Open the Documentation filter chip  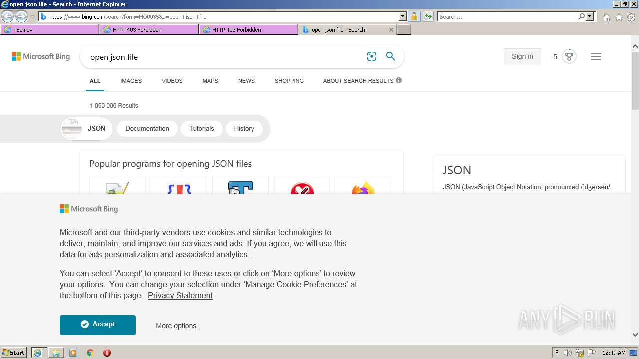pyautogui.click(x=147, y=129)
